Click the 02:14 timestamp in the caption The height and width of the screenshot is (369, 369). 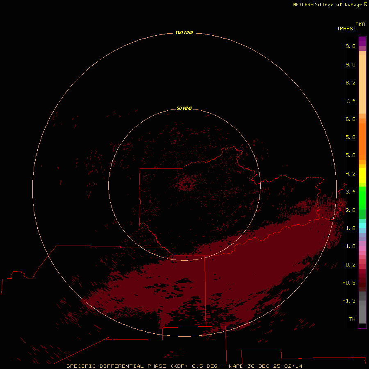pos(293,366)
